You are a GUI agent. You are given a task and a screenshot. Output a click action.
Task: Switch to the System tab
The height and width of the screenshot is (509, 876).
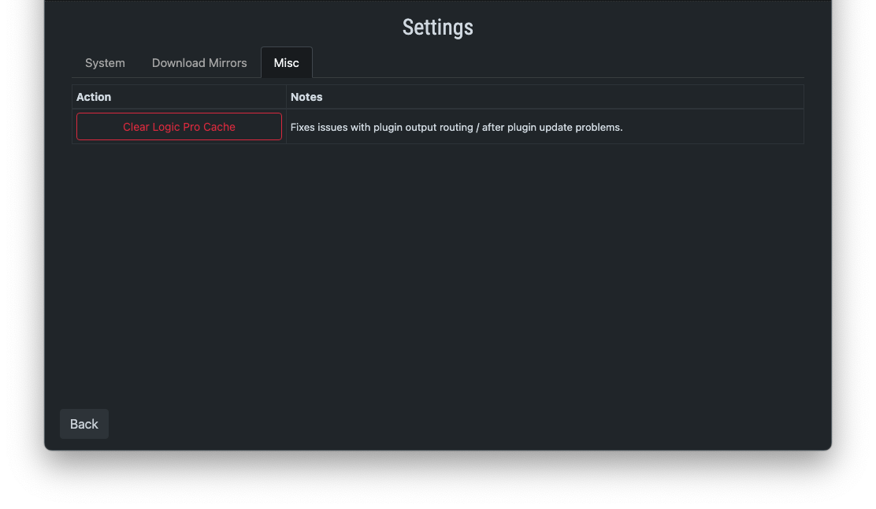click(x=105, y=62)
